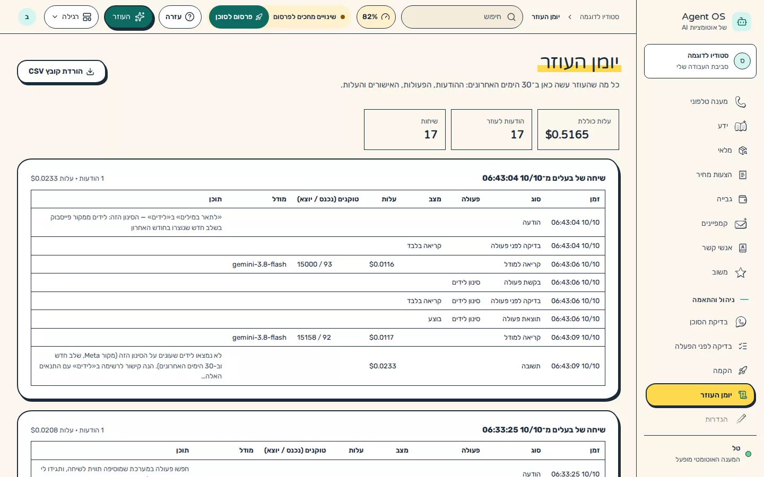Go to the מענה טלפוני menu item

coord(700,102)
